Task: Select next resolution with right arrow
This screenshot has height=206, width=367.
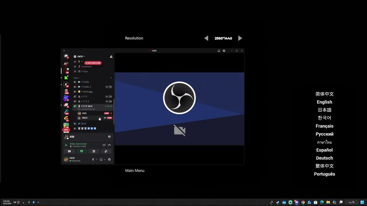Action: point(240,38)
